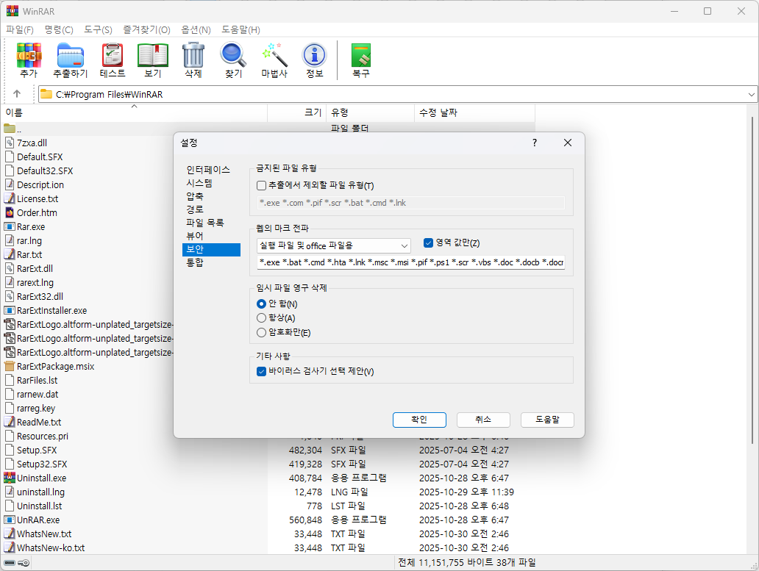Sort by the 이름 column header
This screenshot has width=759, height=571.
pos(134,112)
